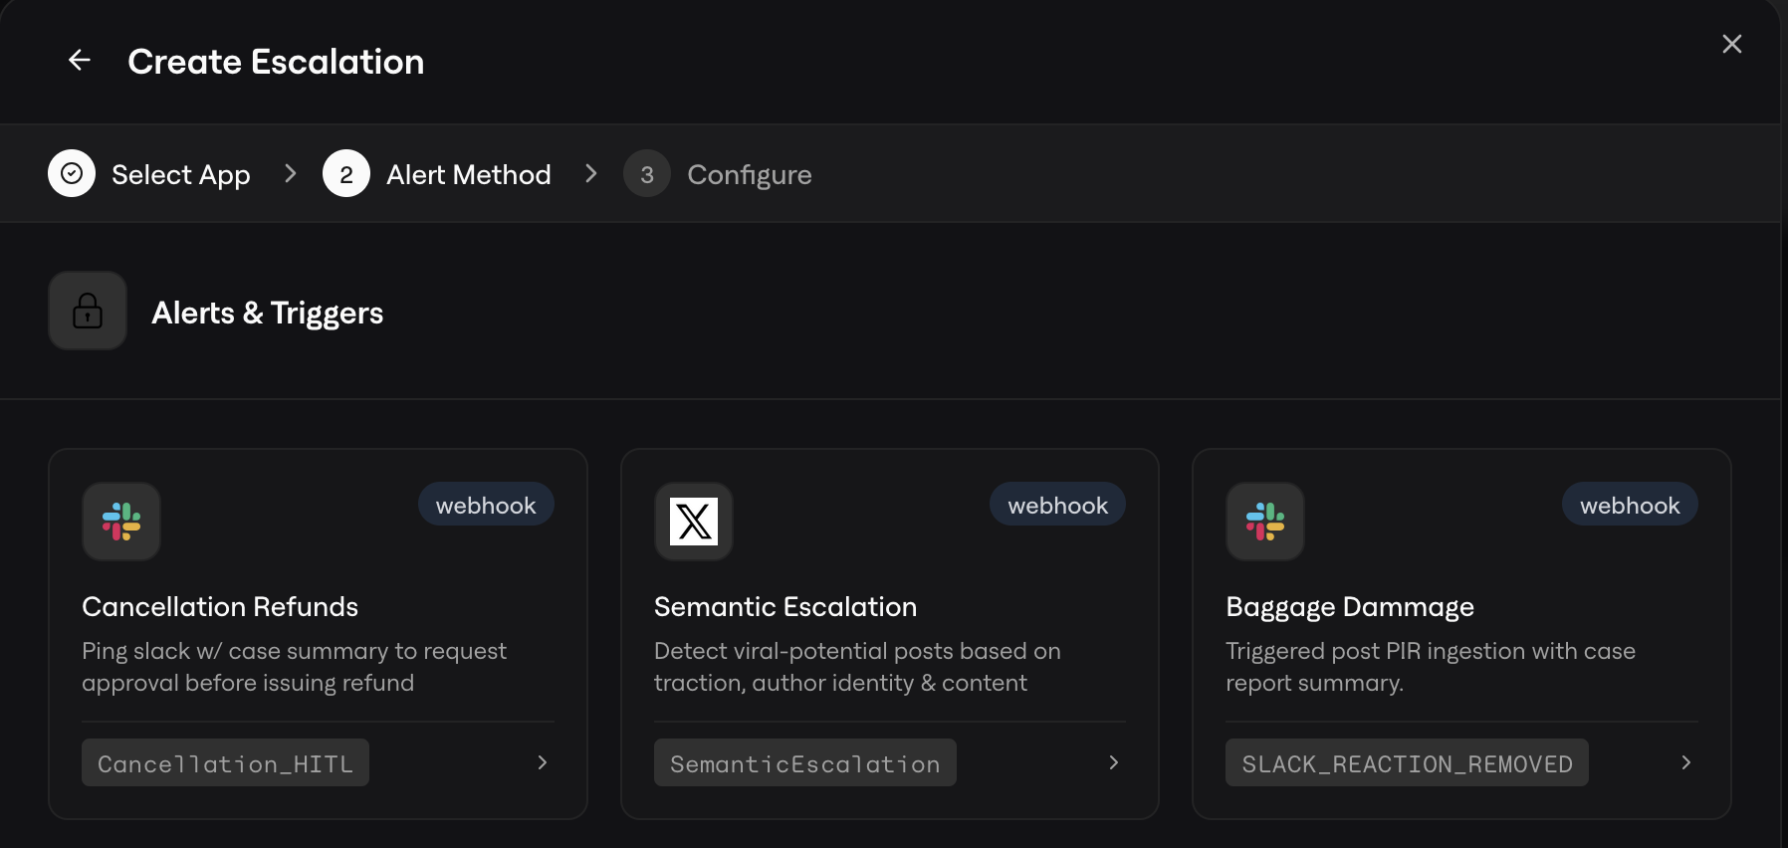
Task: Click the X logo on Semantic Escalation card
Action: (694, 522)
